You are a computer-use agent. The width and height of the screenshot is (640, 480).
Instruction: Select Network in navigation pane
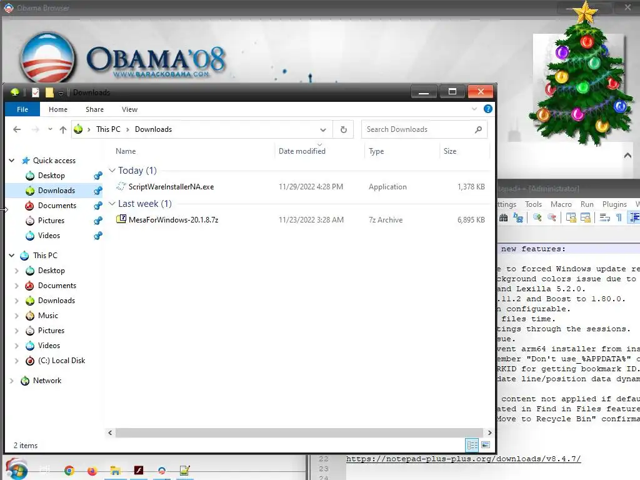click(x=47, y=381)
